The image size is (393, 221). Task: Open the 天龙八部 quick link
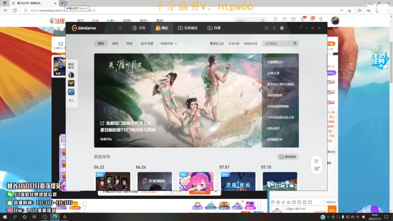[234, 44]
